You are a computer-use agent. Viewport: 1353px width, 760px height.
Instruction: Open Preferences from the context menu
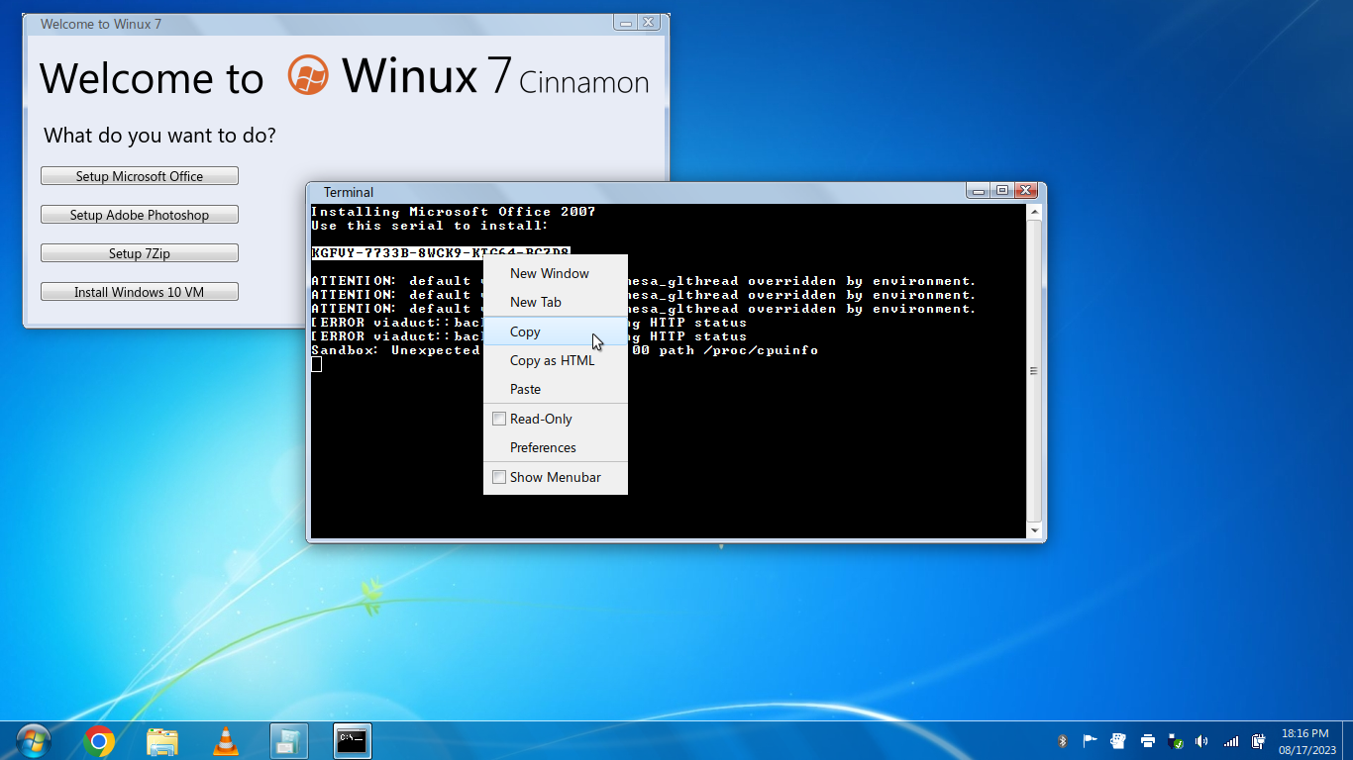click(555, 447)
